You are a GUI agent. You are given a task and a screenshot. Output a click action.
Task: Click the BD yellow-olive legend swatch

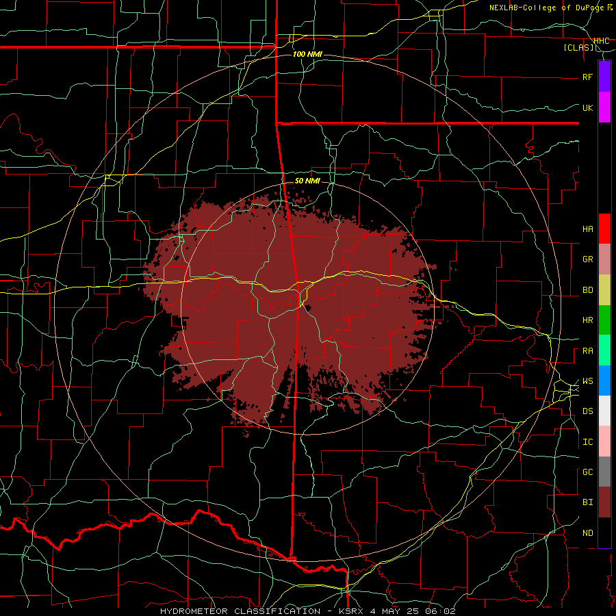(604, 290)
